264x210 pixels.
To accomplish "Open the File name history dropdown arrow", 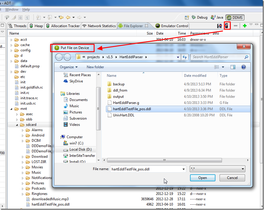I will coord(183,169).
